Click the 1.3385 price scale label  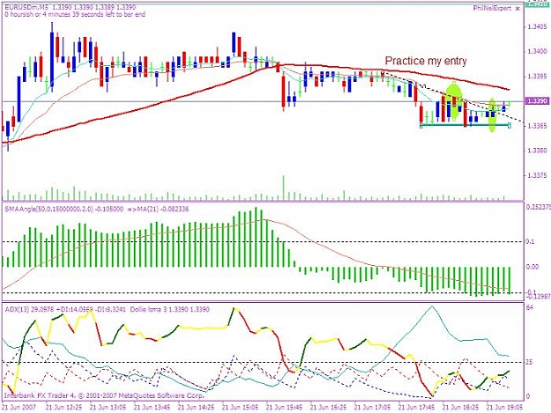(x=537, y=126)
